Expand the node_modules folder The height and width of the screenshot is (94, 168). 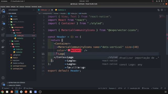coord(9,22)
